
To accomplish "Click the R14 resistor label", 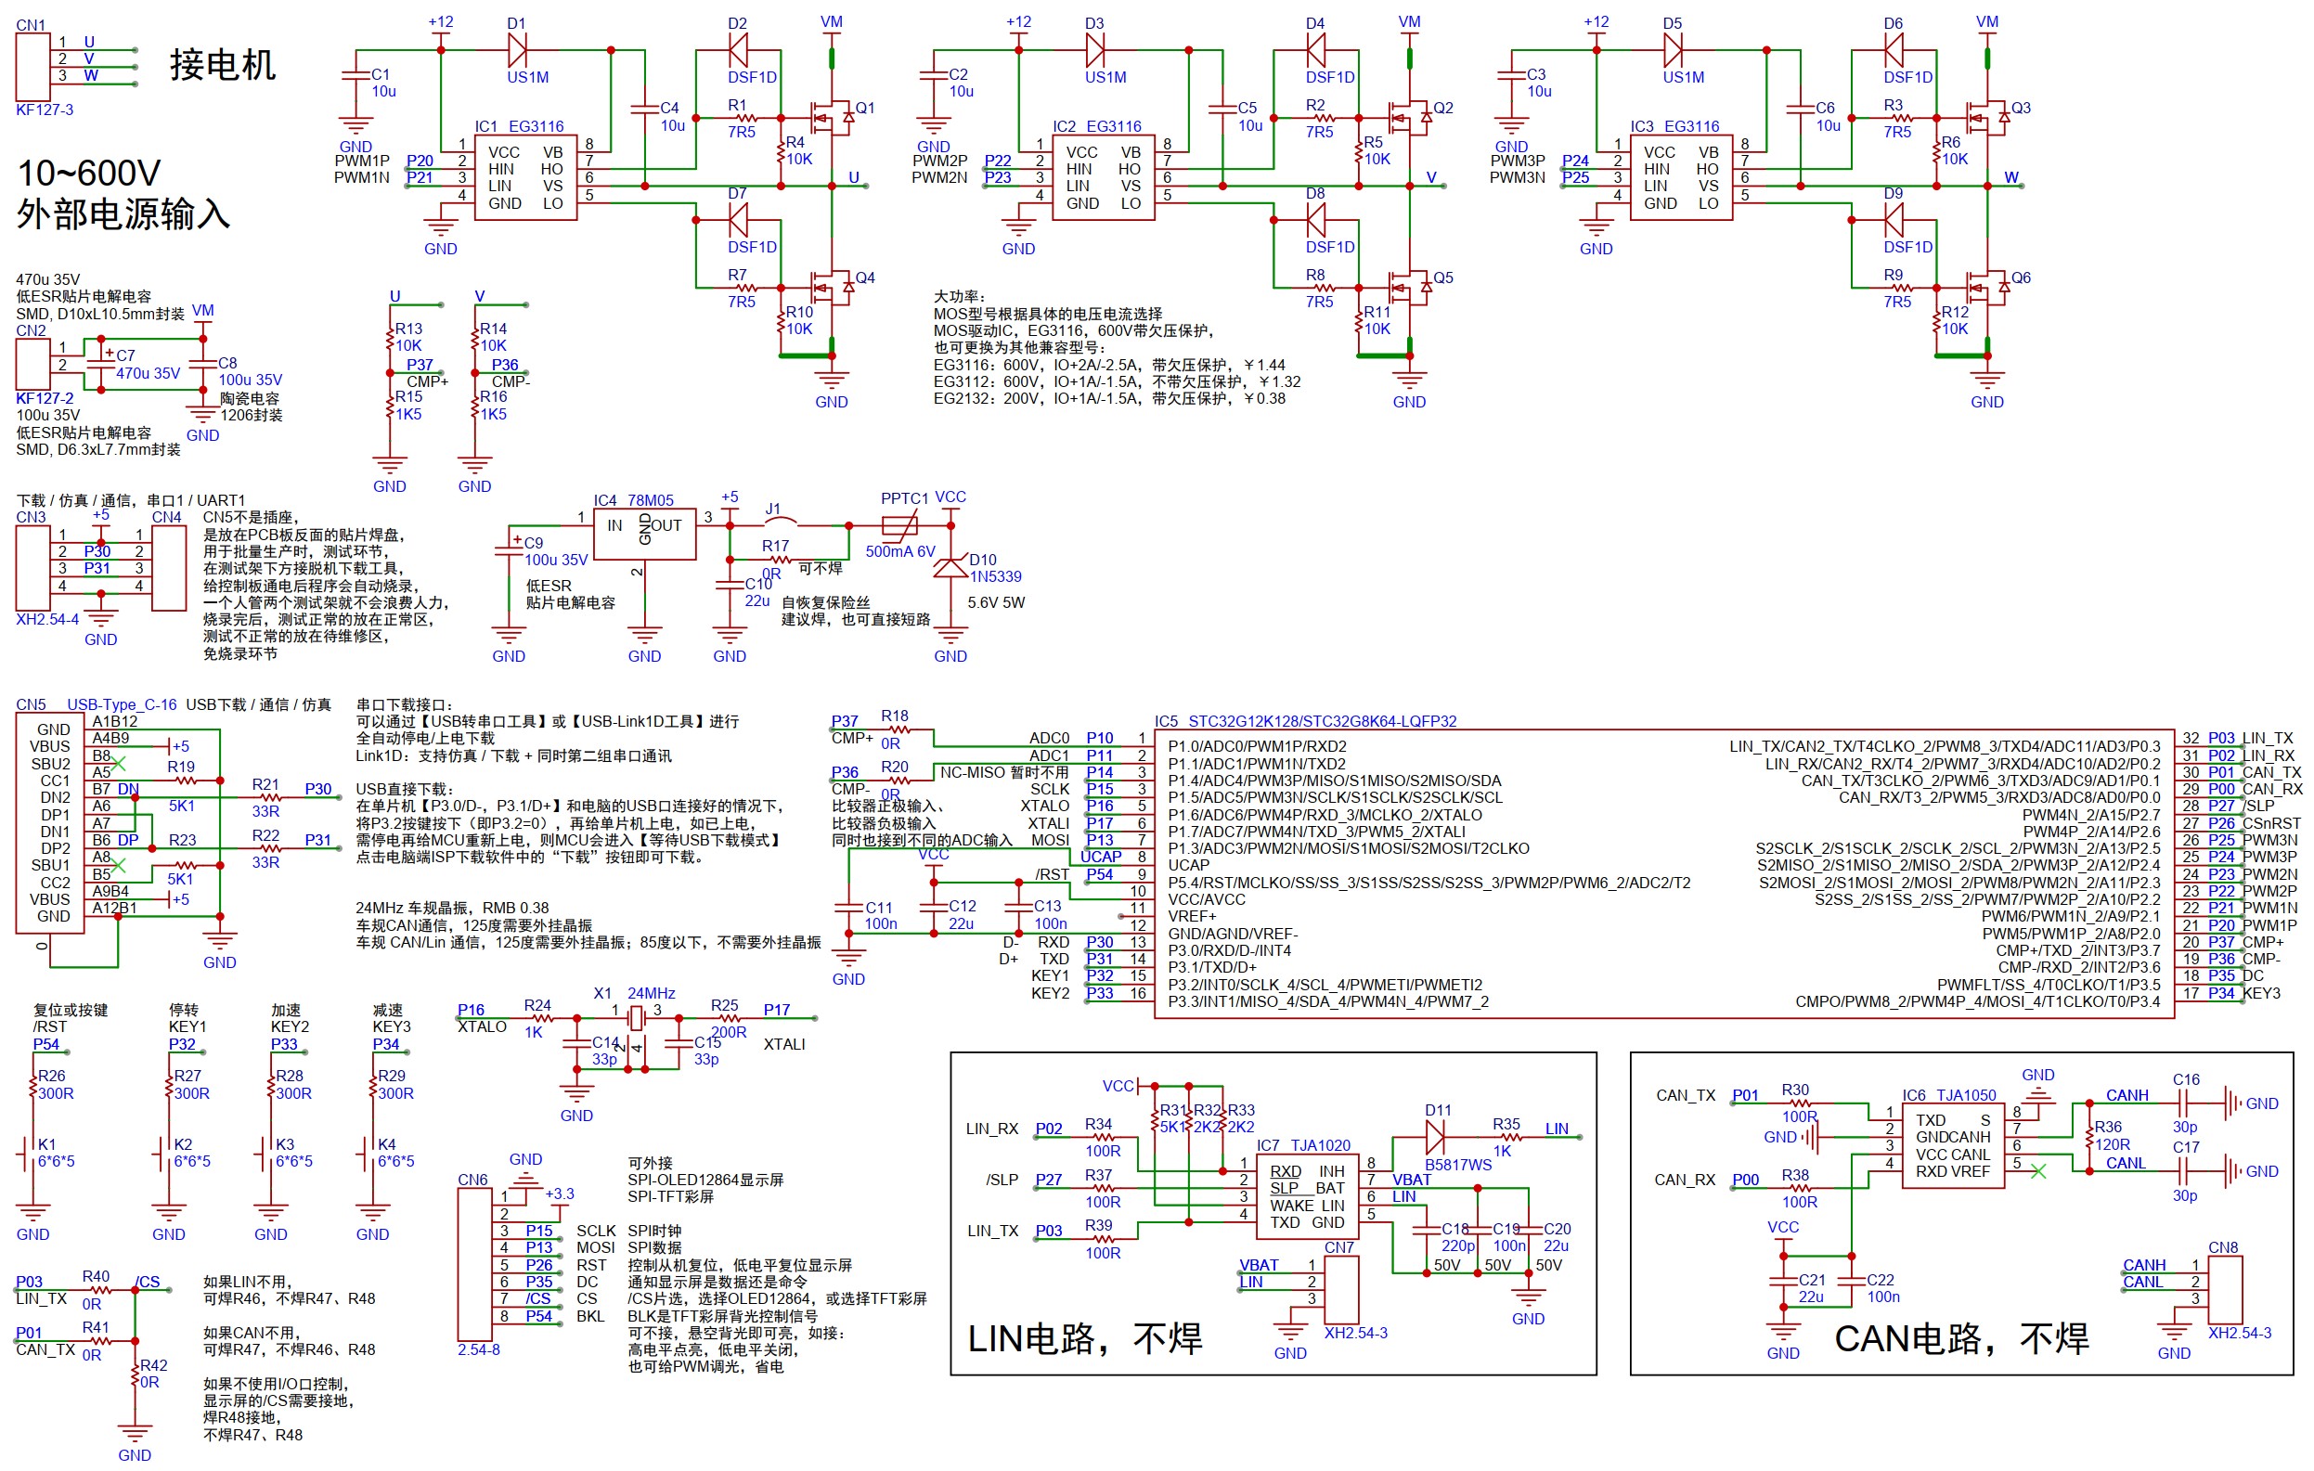I will click(493, 329).
